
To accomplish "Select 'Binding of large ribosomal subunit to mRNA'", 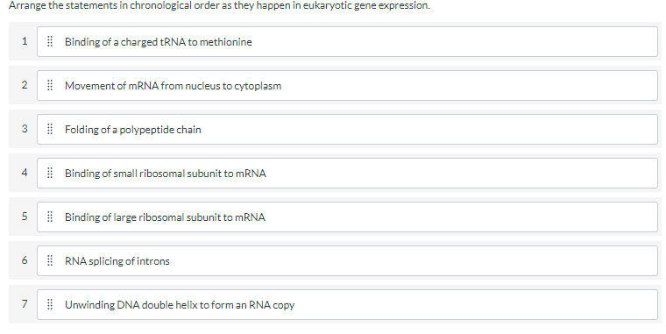I will point(347,217).
